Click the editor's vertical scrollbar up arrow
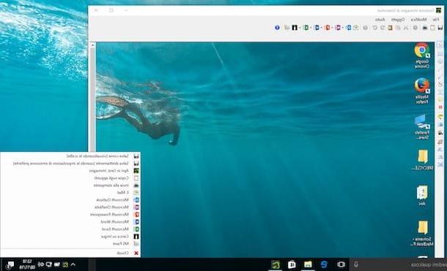The height and width of the screenshot is (271, 447). [92, 45]
